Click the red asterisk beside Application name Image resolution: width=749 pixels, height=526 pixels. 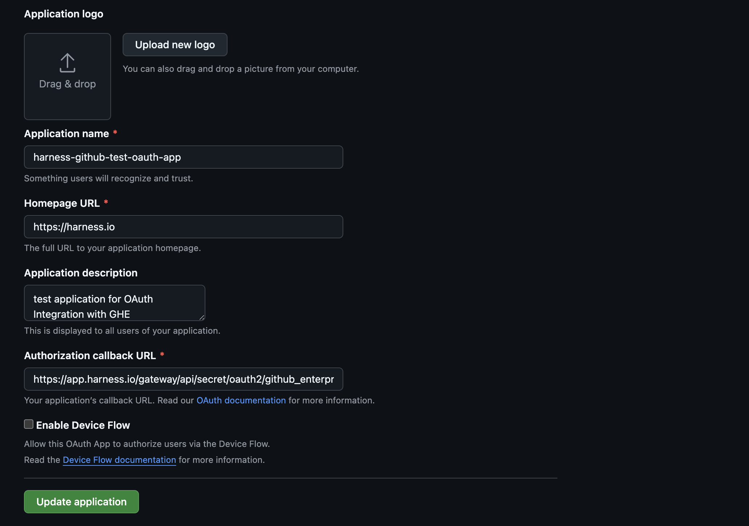pyautogui.click(x=115, y=132)
